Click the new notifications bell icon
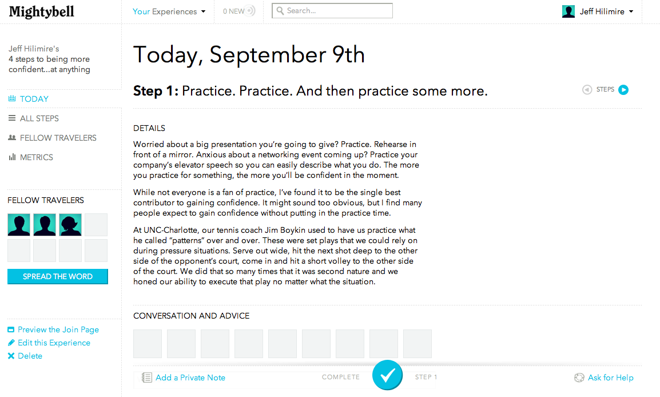 point(251,11)
